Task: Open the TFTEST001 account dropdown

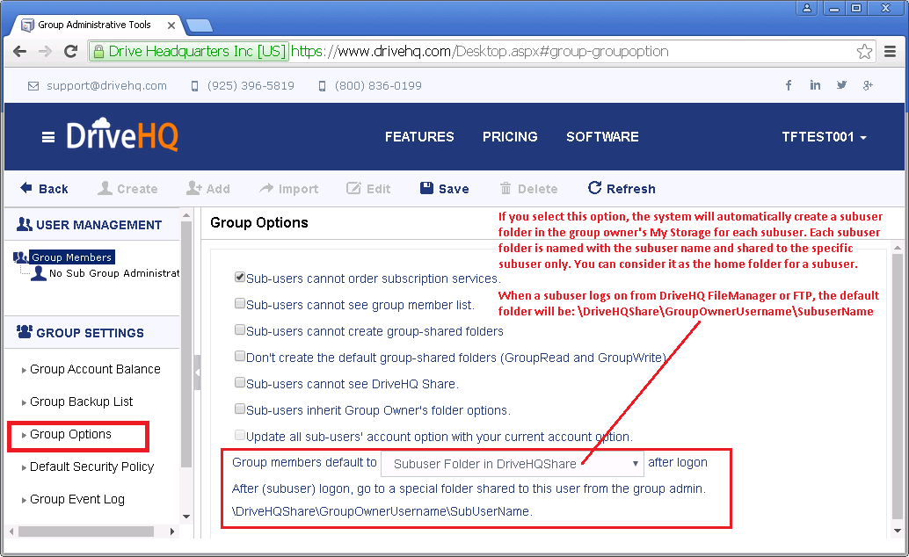Action: 824,137
